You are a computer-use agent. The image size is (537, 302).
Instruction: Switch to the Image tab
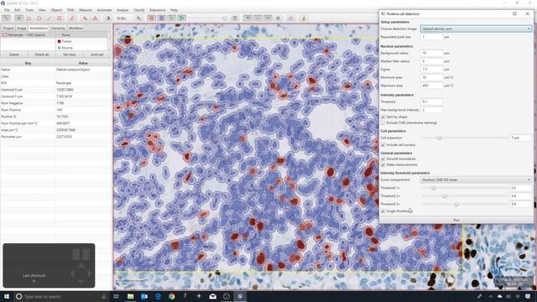click(x=22, y=28)
